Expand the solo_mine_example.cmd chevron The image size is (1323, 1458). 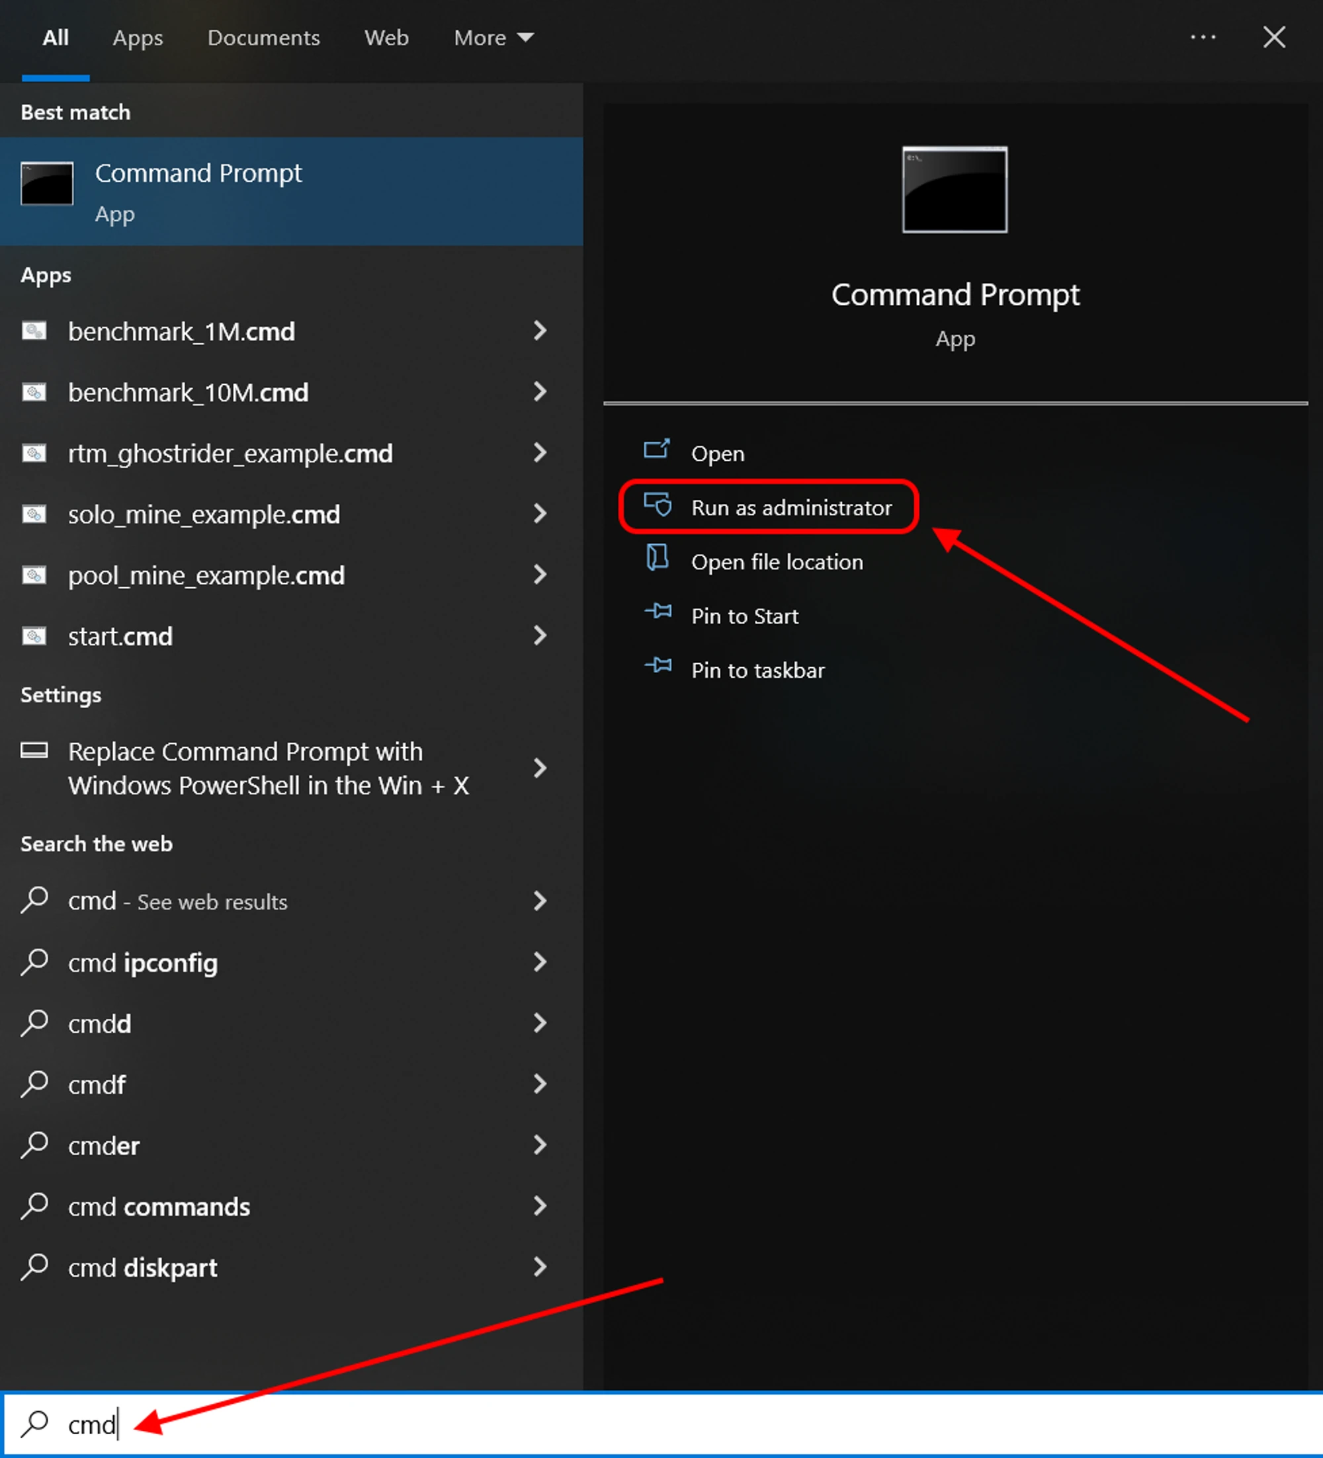pos(540,514)
